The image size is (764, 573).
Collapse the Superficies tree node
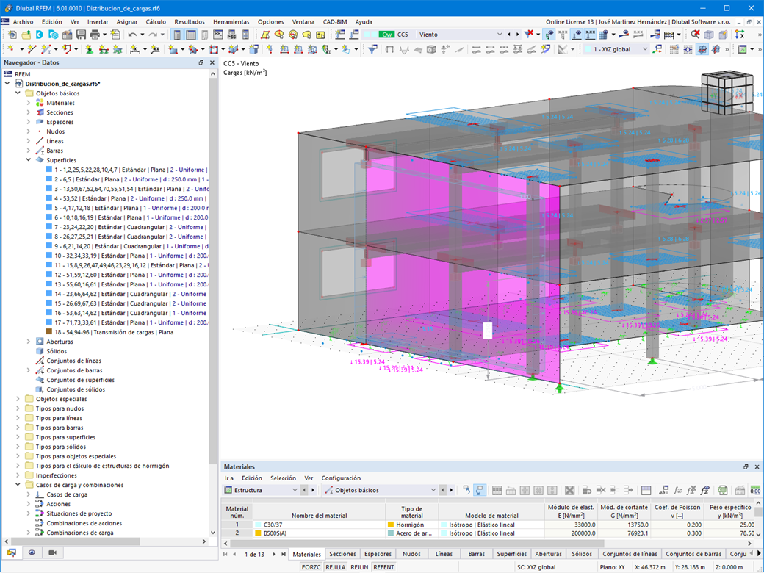tap(29, 160)
